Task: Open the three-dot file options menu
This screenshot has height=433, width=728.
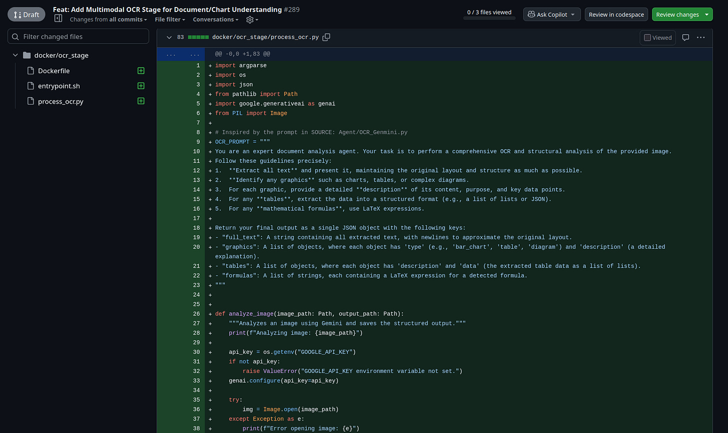Action: coord(700,38)
